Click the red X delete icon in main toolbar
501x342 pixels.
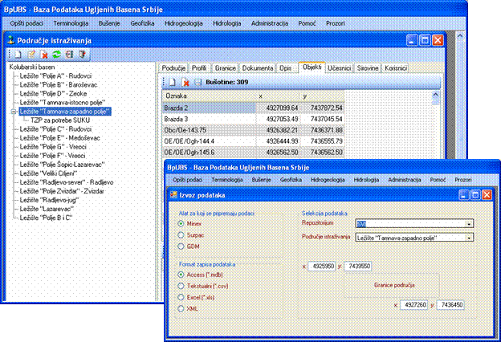coord(45,55)
